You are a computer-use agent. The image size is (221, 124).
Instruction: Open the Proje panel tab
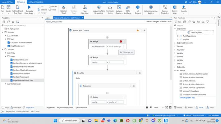[5, 108]
